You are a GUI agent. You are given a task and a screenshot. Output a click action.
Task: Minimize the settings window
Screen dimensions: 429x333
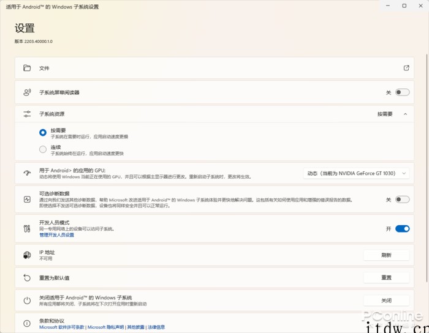click(x=388, y=6)
